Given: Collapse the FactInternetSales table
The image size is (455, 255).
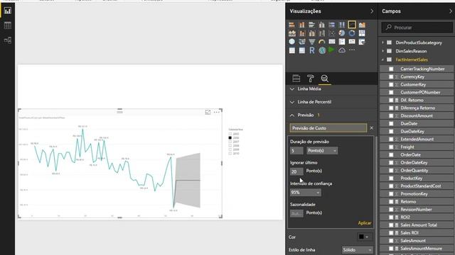Looking at the screenshot, I should pyautogui.click(x=382, y=59).
